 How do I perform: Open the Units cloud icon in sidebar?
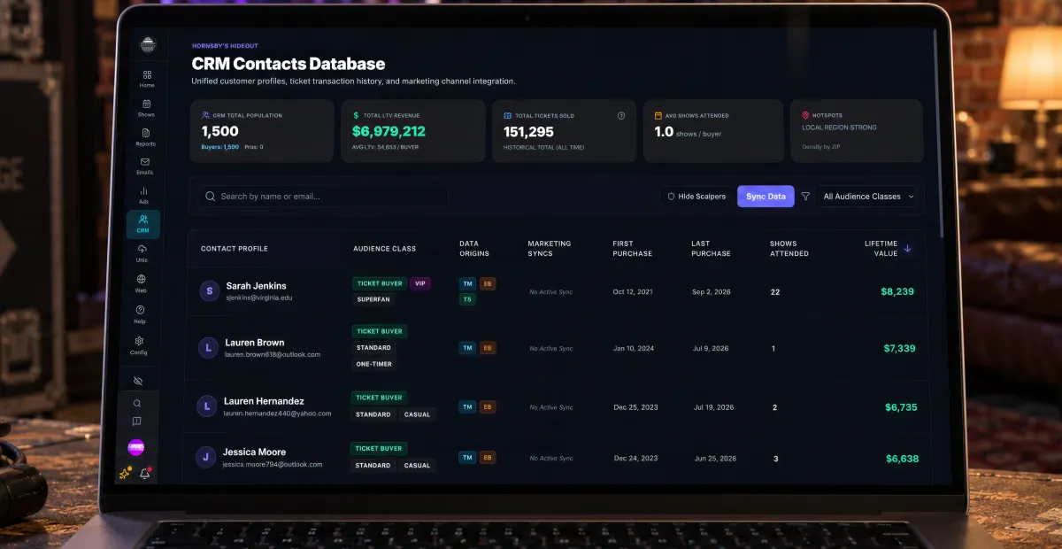coord(142,254)
